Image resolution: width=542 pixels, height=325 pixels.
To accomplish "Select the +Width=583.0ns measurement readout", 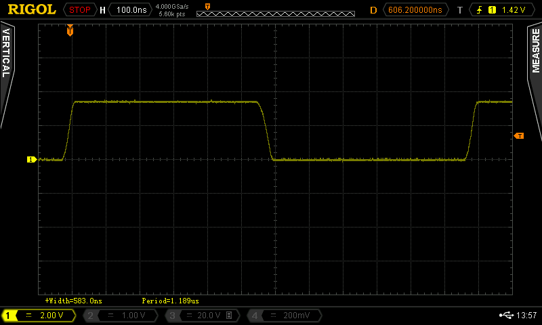I will tap(73, 300).
